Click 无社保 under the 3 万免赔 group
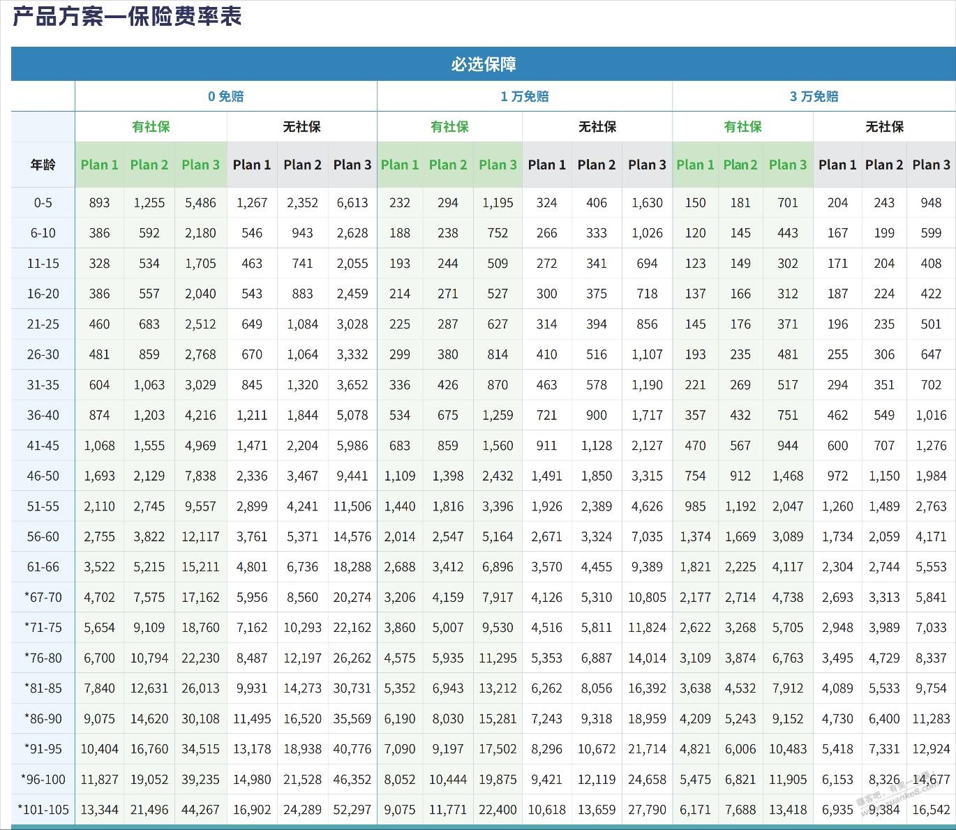The height and width of the screenshot is (830, 956). tap(885, 126)
